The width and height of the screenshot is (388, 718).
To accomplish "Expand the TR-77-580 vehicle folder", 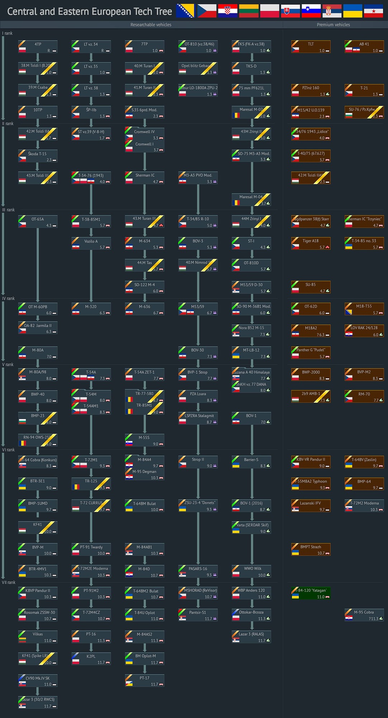I will [145, 396].
